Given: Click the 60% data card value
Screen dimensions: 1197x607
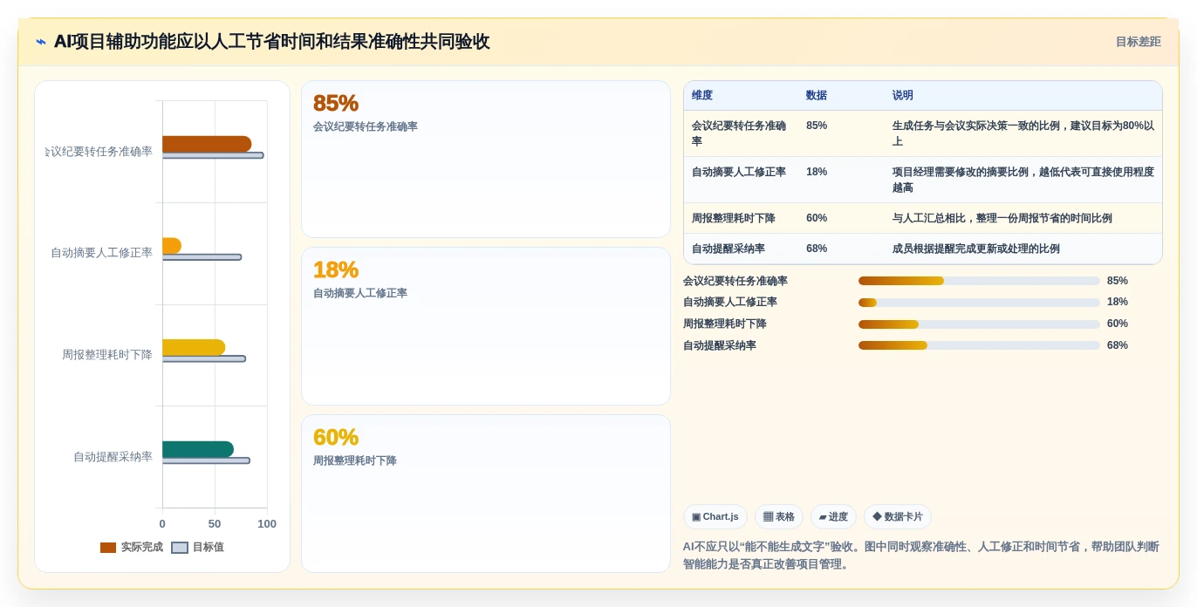Looking at the screenshot, I should [336, 438].
